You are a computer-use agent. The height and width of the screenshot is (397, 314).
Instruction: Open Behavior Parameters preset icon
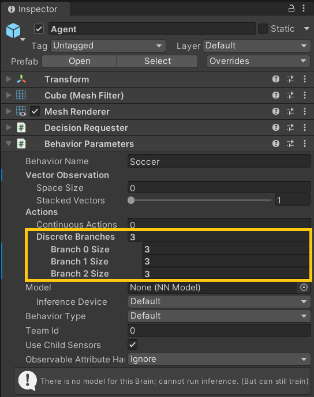click(x=290, y=144)
